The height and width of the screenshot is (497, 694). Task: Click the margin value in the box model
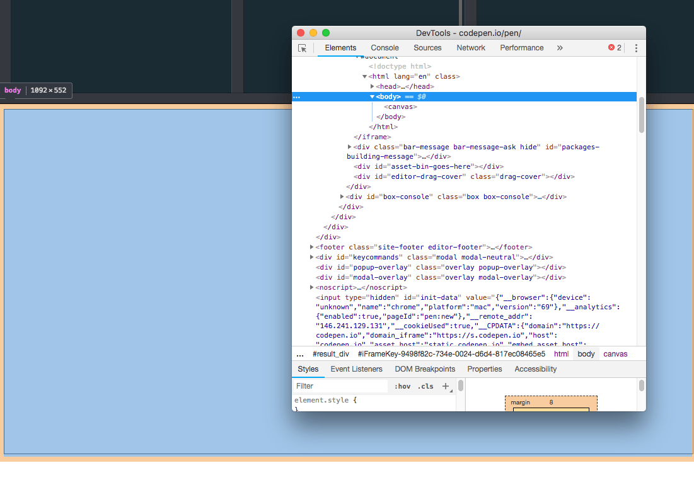(x=551, y=402)
